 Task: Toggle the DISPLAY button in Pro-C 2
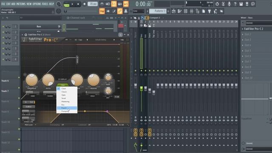[62, 79]
